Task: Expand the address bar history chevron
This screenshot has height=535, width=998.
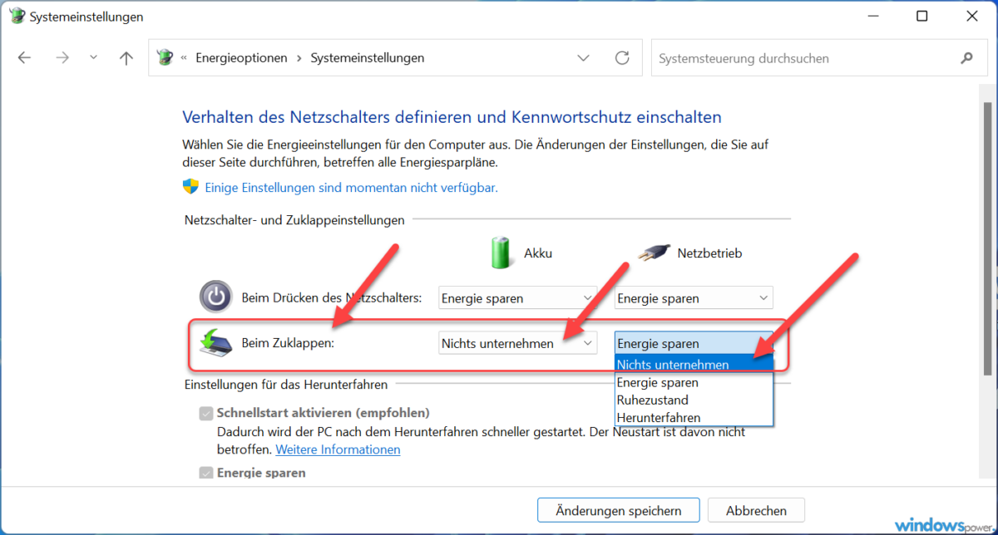Action: coord(584,58)
